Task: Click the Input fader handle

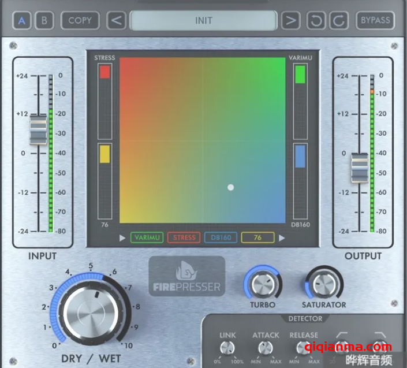Action: (x=38, y=129)
